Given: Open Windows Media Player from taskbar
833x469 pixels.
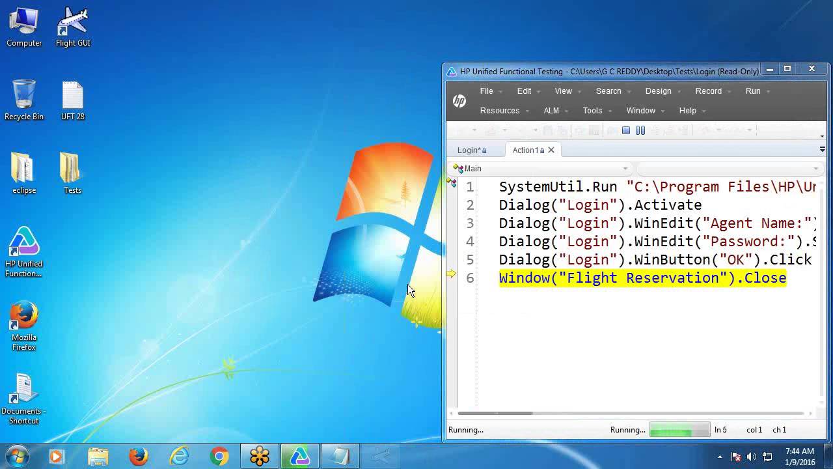Looking at the screenshot, I should (57, 457).
